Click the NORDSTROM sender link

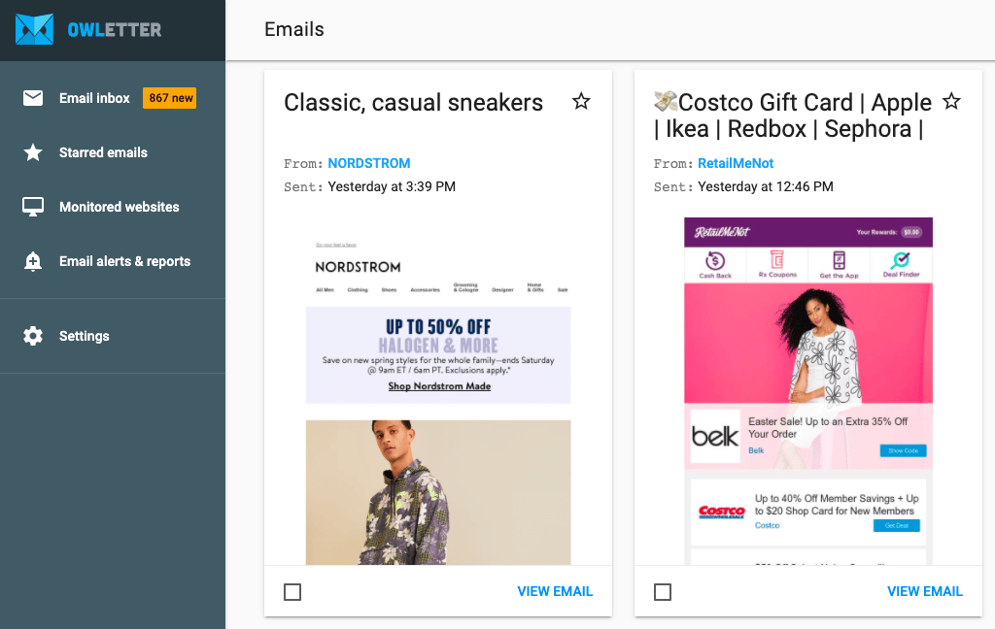tap(368, 163)
